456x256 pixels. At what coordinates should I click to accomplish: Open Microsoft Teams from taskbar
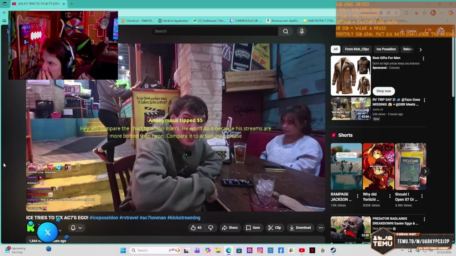pos(197,250)
